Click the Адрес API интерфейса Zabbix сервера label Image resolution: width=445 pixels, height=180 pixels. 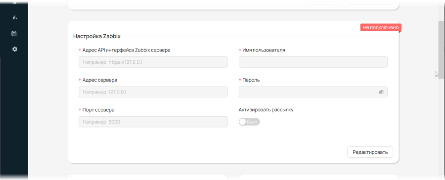[x=126, y=50]
